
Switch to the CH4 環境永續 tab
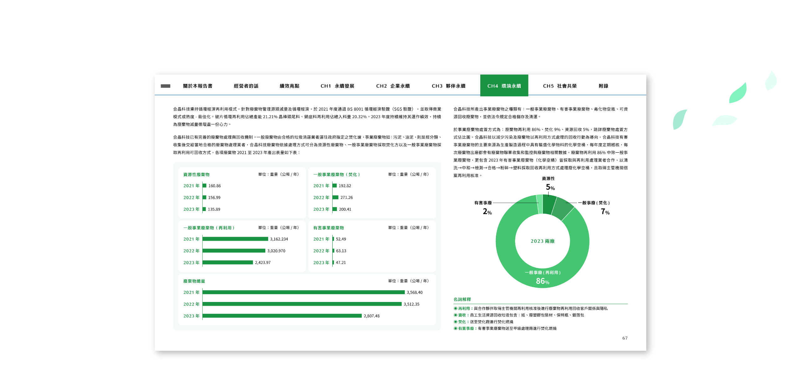click(x=504, y=86)
